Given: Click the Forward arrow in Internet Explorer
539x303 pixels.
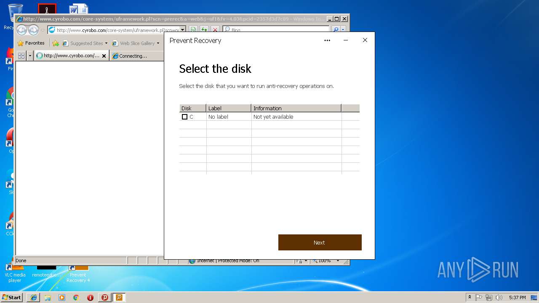Looking at the screenshot, I should click(x=33, y=30).
